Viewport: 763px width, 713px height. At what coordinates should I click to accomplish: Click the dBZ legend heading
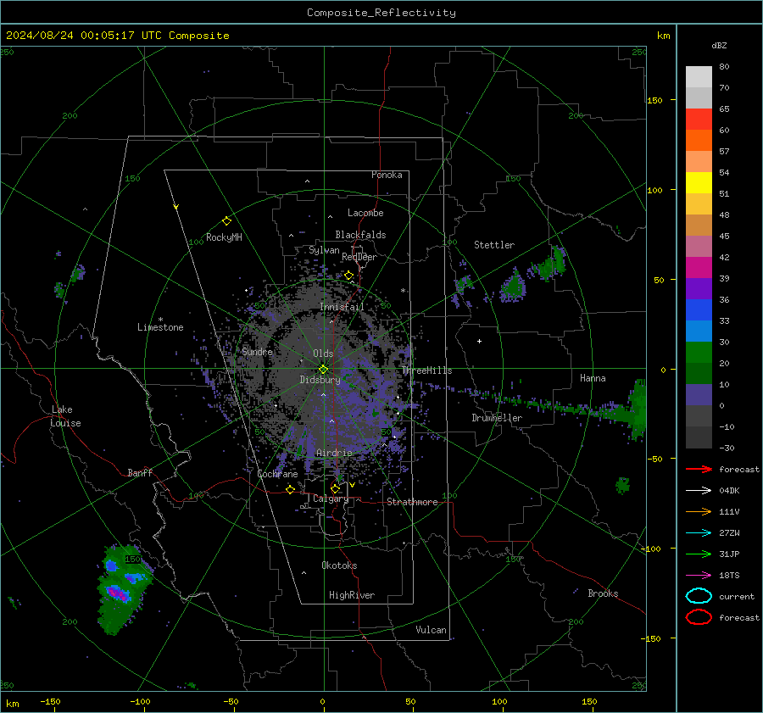click(719, 45)
